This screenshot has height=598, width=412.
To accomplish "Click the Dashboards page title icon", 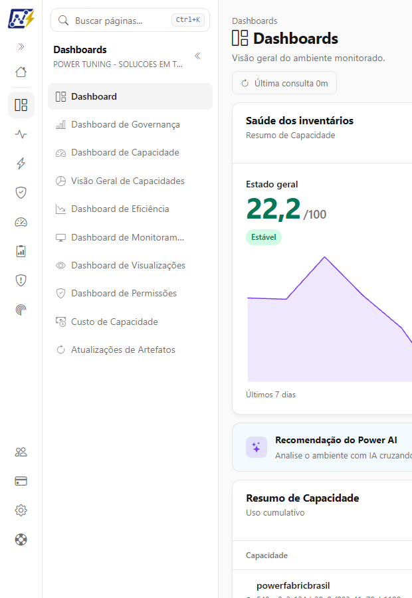I will point(240,38).
